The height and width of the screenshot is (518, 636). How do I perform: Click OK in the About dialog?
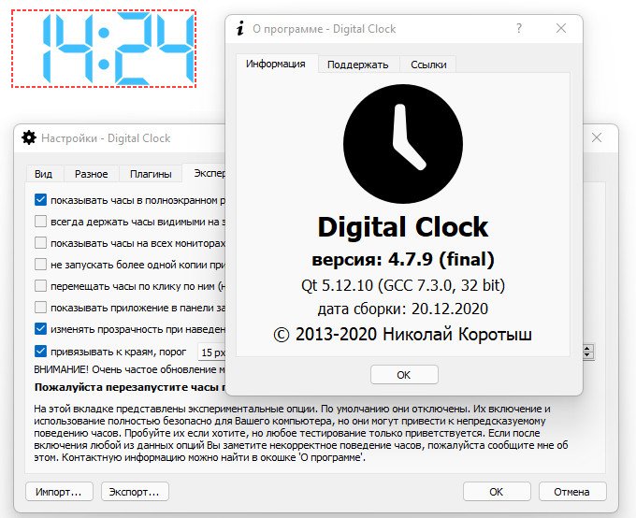(404, 375)
